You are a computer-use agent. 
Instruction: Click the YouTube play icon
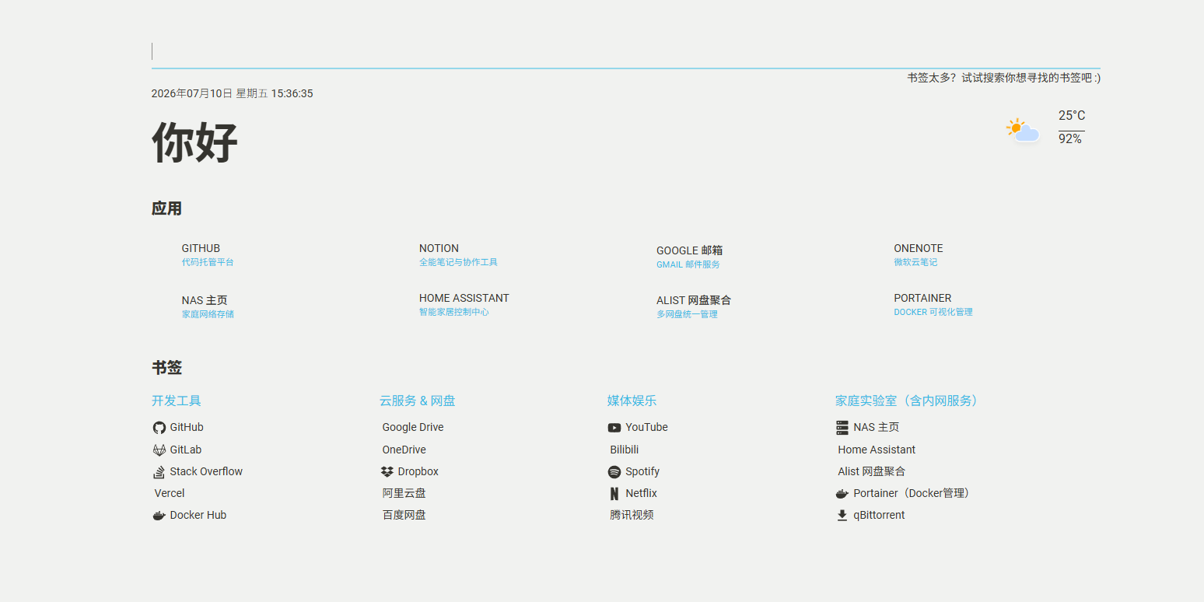click(614, 428)
